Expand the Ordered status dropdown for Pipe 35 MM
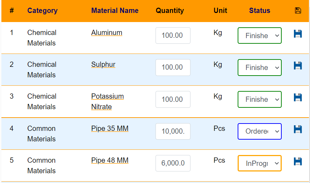The height and width of the screenshot is (183, 310). tap(260, 131)
